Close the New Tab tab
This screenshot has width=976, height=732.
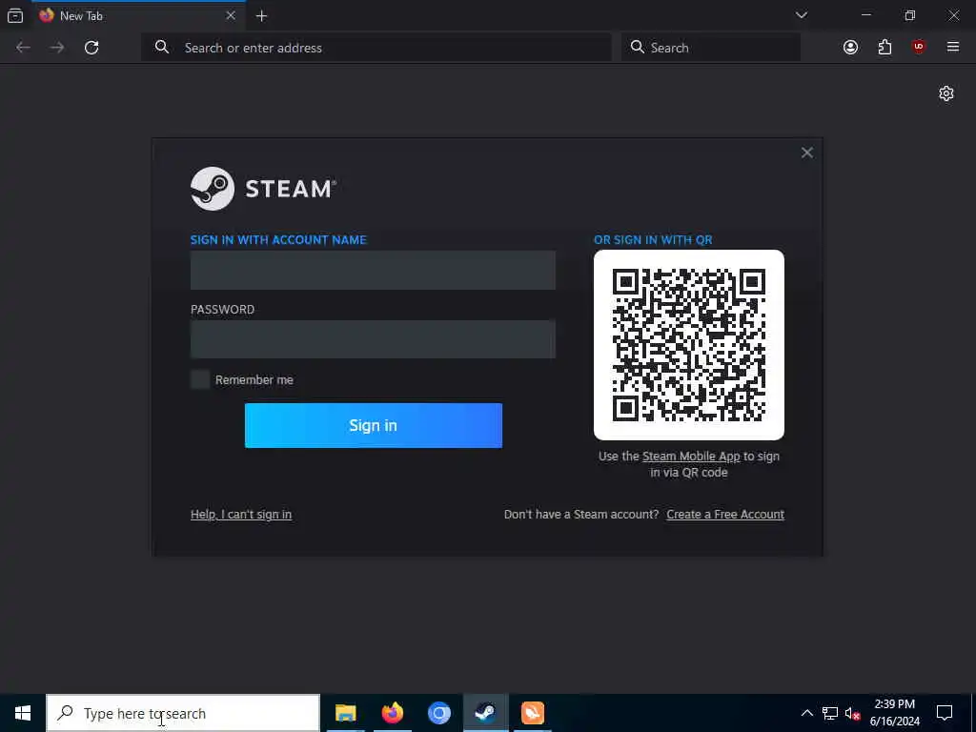(x=231, y=15)
